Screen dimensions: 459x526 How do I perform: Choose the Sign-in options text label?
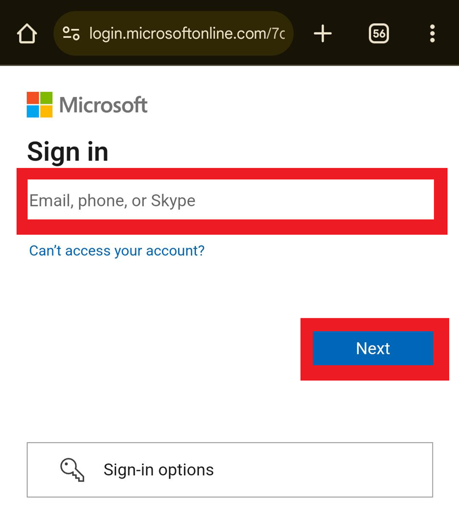point(159,469)
